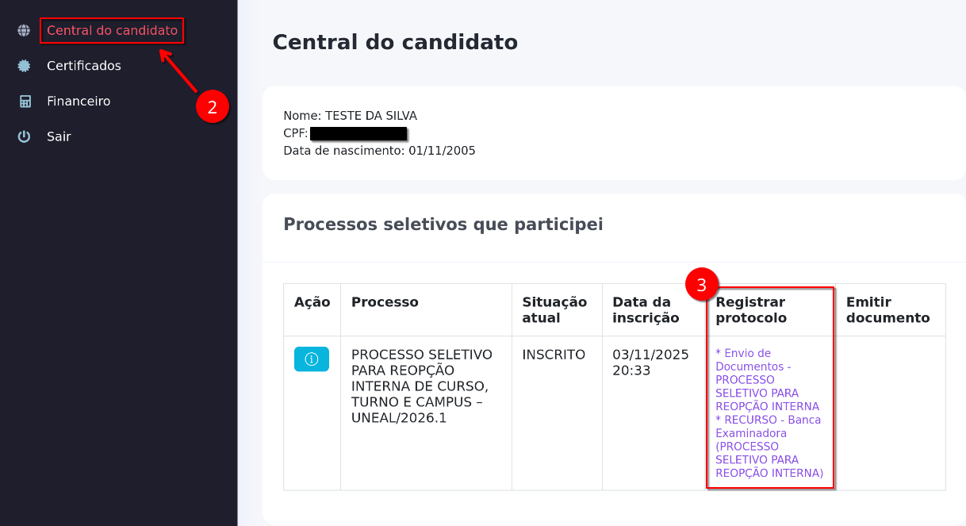The image size is (966, 526).
Task: Click the Emitir documento column header
Action: (889, 309)
